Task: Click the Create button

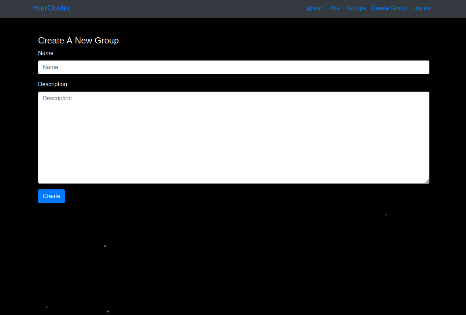Action: 51,196
